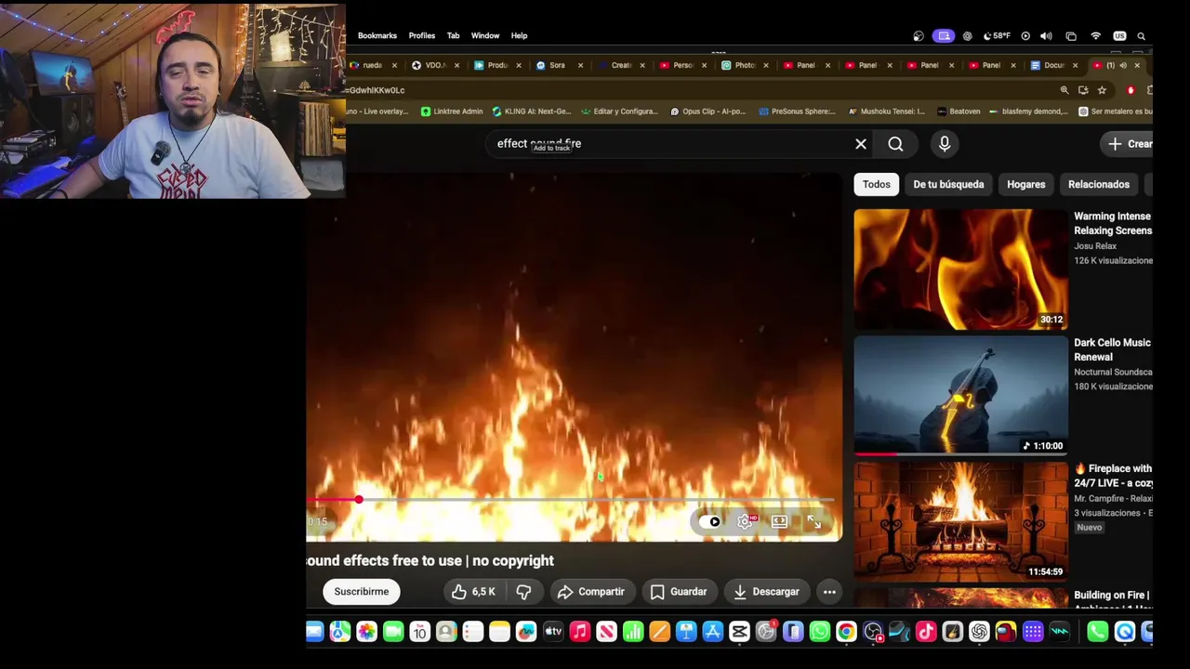Click the 'Dark Cello Music Renewal' title
The width and height of the screenshot is (1190, 669).
(1113, 349)
